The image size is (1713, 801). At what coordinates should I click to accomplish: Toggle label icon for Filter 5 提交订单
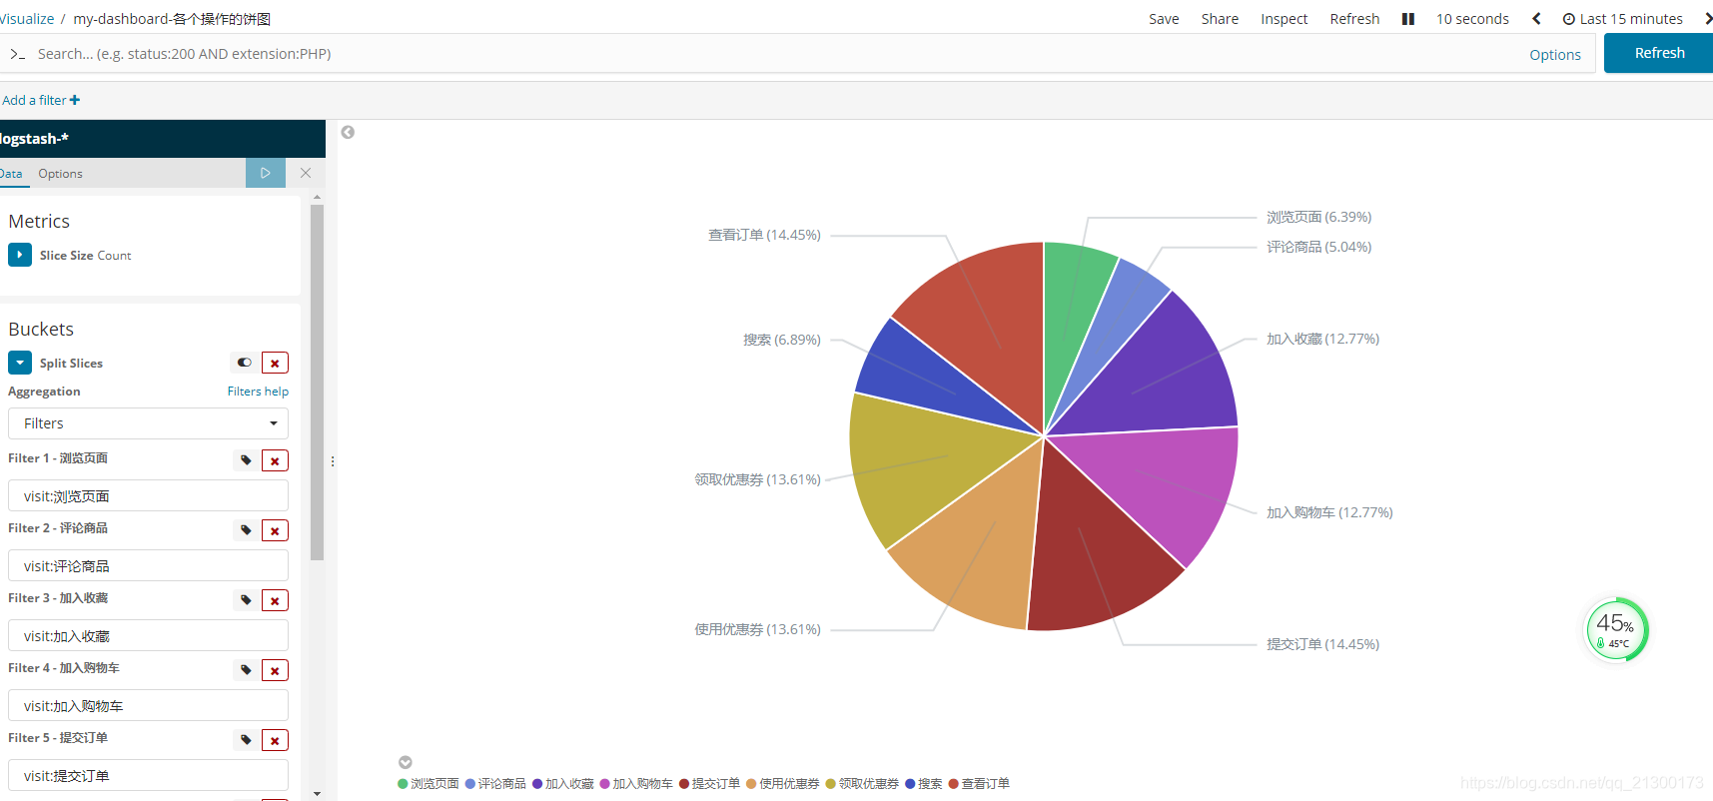pyautogui.click(x=246, y=740)
